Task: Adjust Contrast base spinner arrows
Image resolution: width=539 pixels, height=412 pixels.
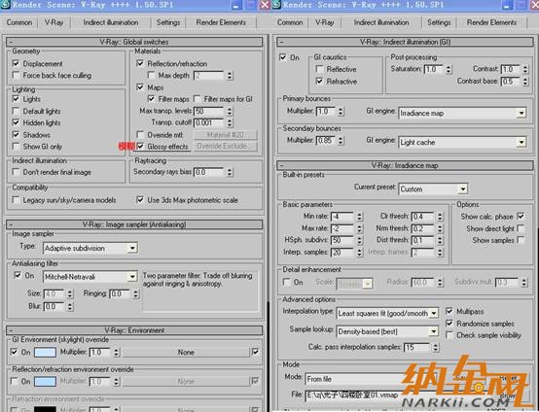Action: click(x=525, y=82)
